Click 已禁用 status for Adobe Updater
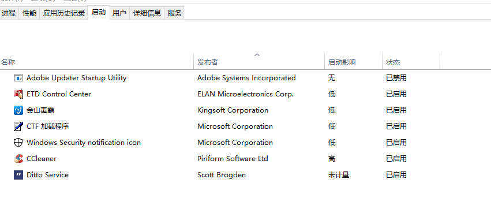The image size is (491, 220). pyautogui.click(x=396, y=78)
